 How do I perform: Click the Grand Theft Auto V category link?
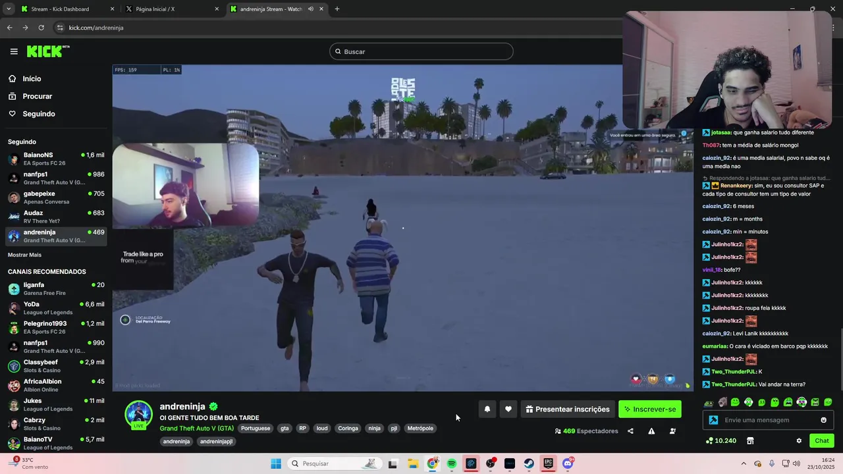tap(196, 429)
